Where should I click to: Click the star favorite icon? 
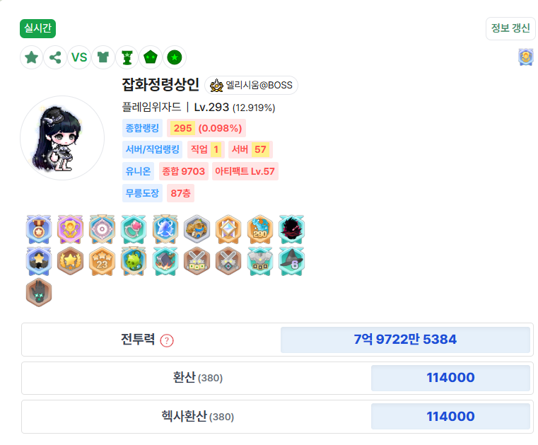coord(32,57)
